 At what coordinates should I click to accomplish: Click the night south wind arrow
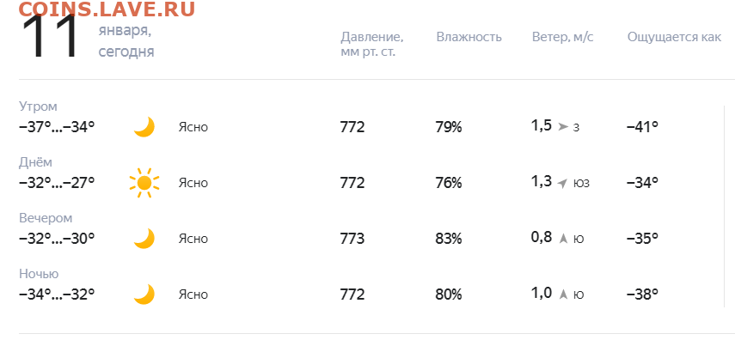pyautogui.click(x=563, y=294)
